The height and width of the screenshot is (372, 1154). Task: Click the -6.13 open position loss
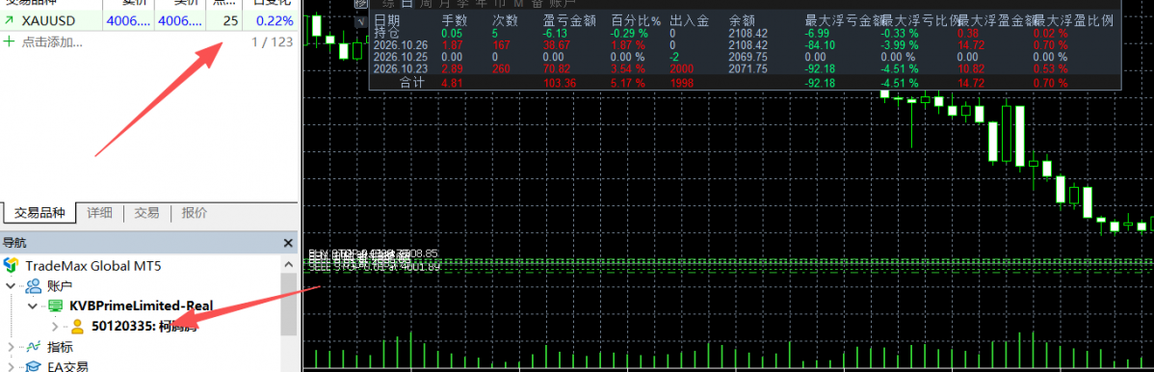point(555,33)
